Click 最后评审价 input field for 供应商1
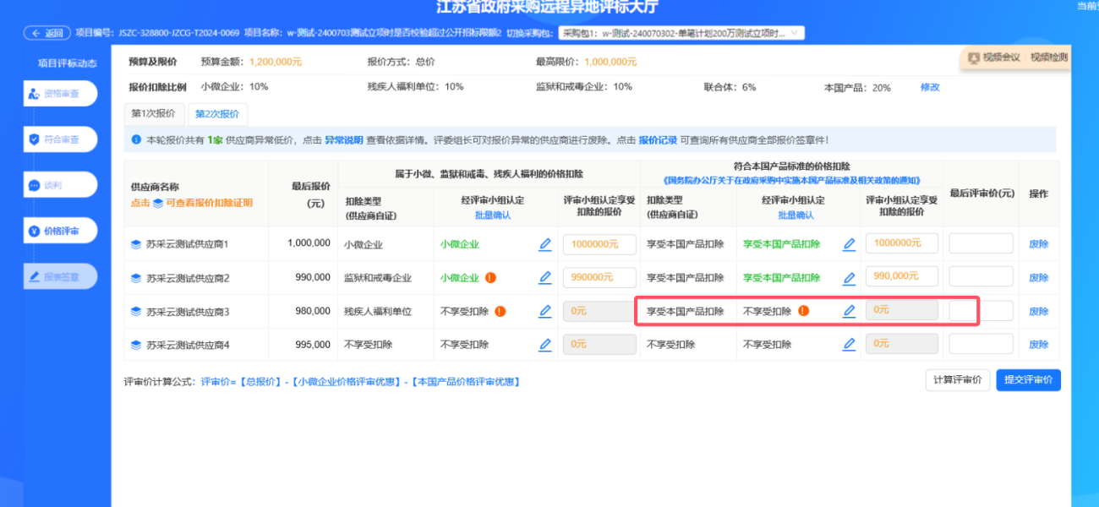Viewport: 1099px width, 507px height. point(981,243)
